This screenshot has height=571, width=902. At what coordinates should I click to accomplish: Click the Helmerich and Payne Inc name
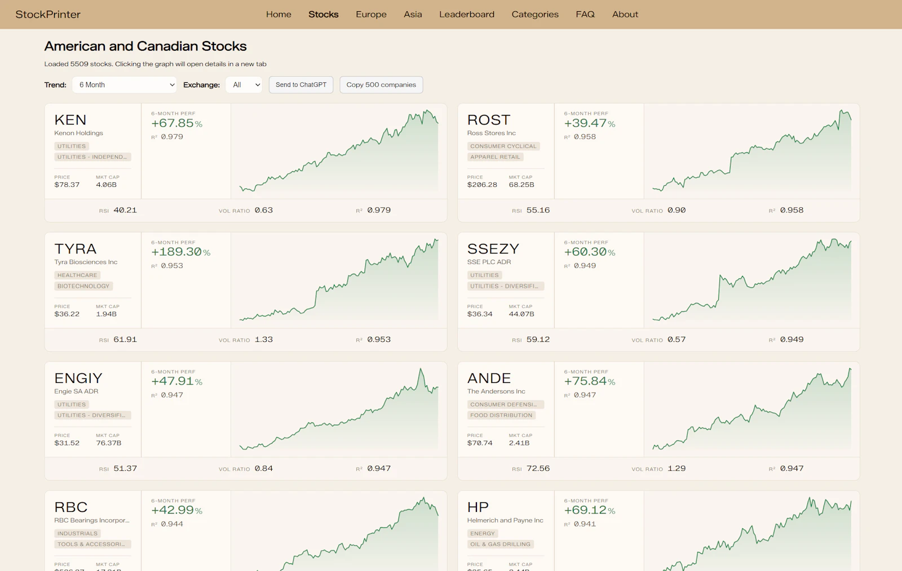[x=505, y=520]
